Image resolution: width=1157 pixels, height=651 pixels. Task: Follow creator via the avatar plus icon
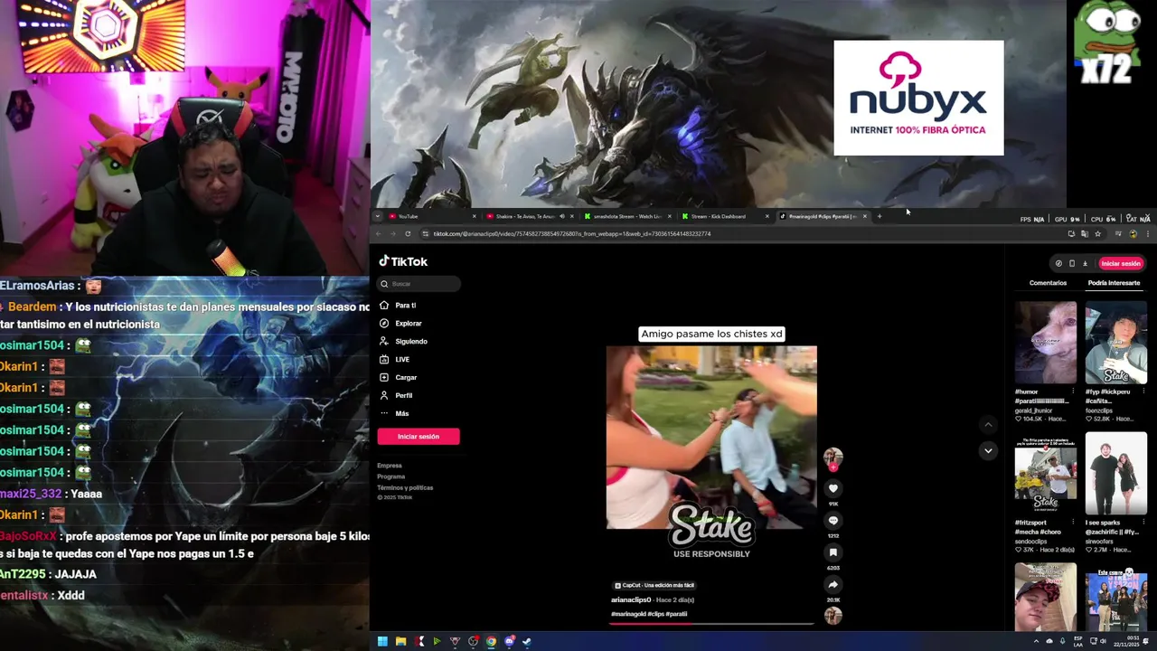[833, 467]
